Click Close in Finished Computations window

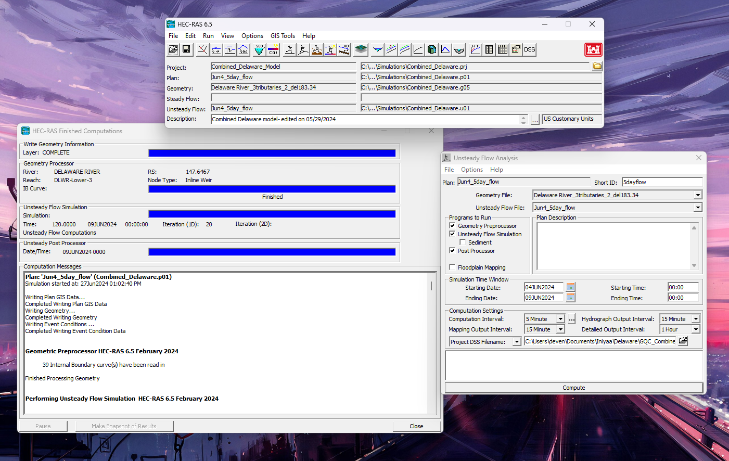[416, 426]
